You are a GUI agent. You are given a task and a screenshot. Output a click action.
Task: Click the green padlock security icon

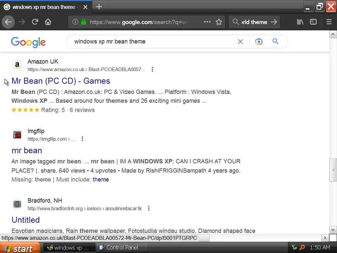pos(84,22)
